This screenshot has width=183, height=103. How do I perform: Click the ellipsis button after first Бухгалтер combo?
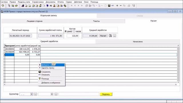(x=35, y=94)
